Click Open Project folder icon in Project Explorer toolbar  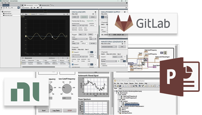(118, 86)
